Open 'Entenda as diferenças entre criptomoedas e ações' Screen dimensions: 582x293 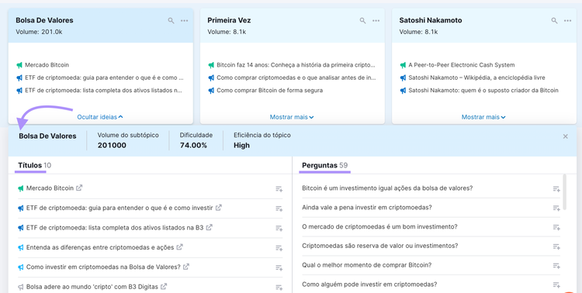(x=100, y=247)
